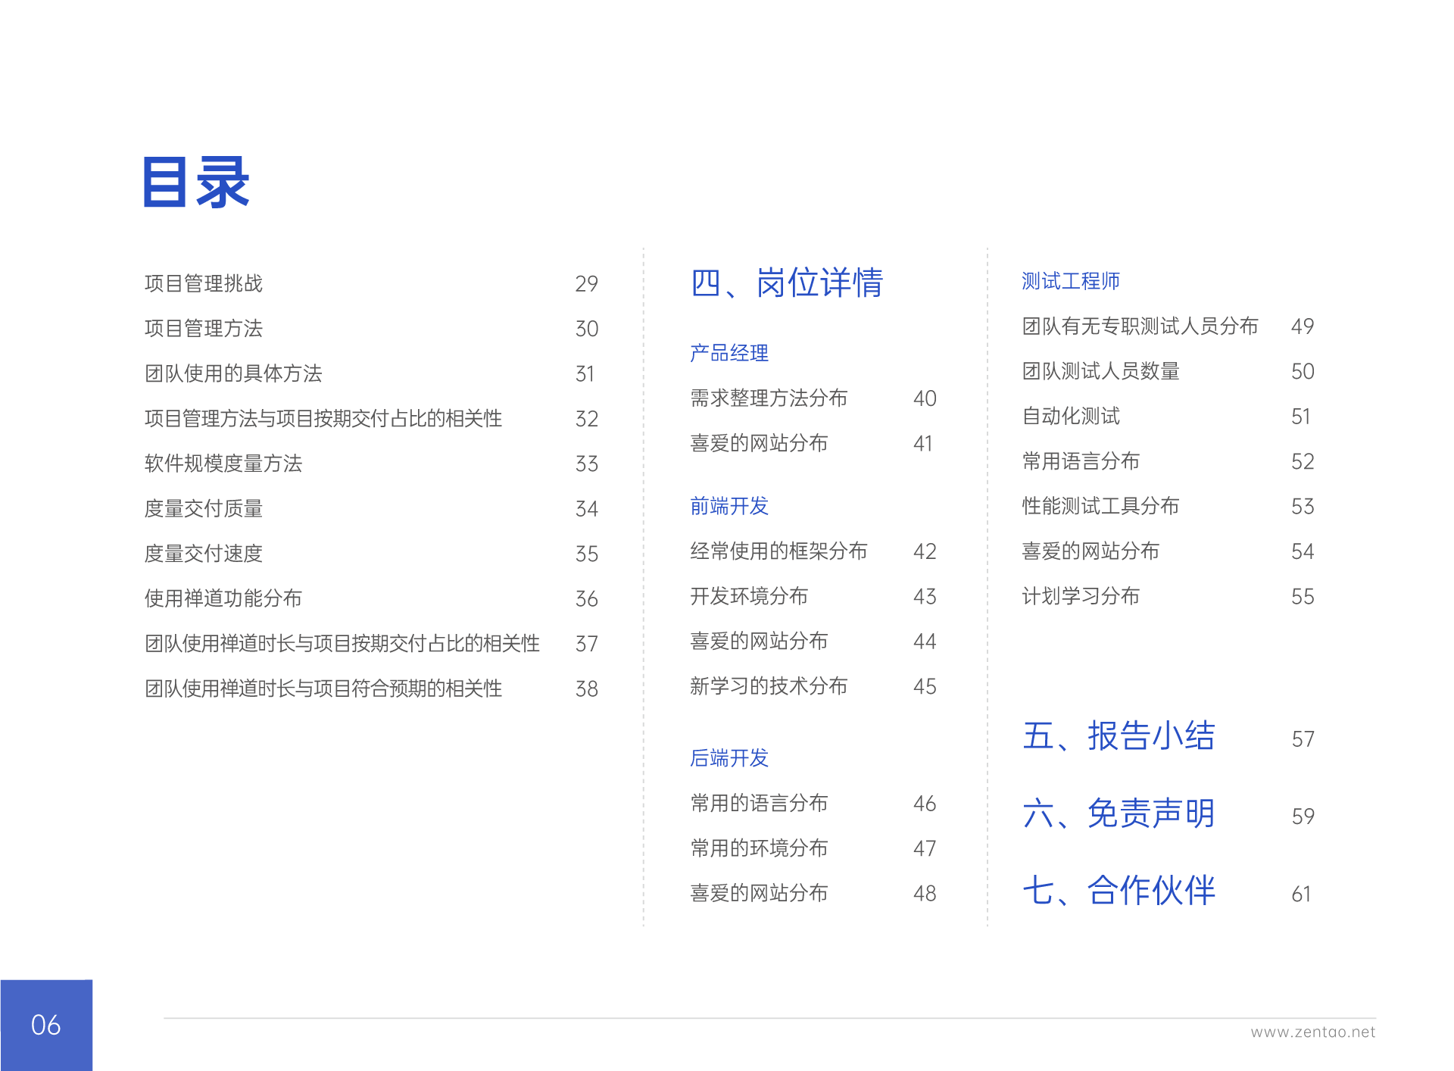Open the 经常使用的框架分布 entry
This screenshot has width=1454, height=1071.
pos(778,551)
